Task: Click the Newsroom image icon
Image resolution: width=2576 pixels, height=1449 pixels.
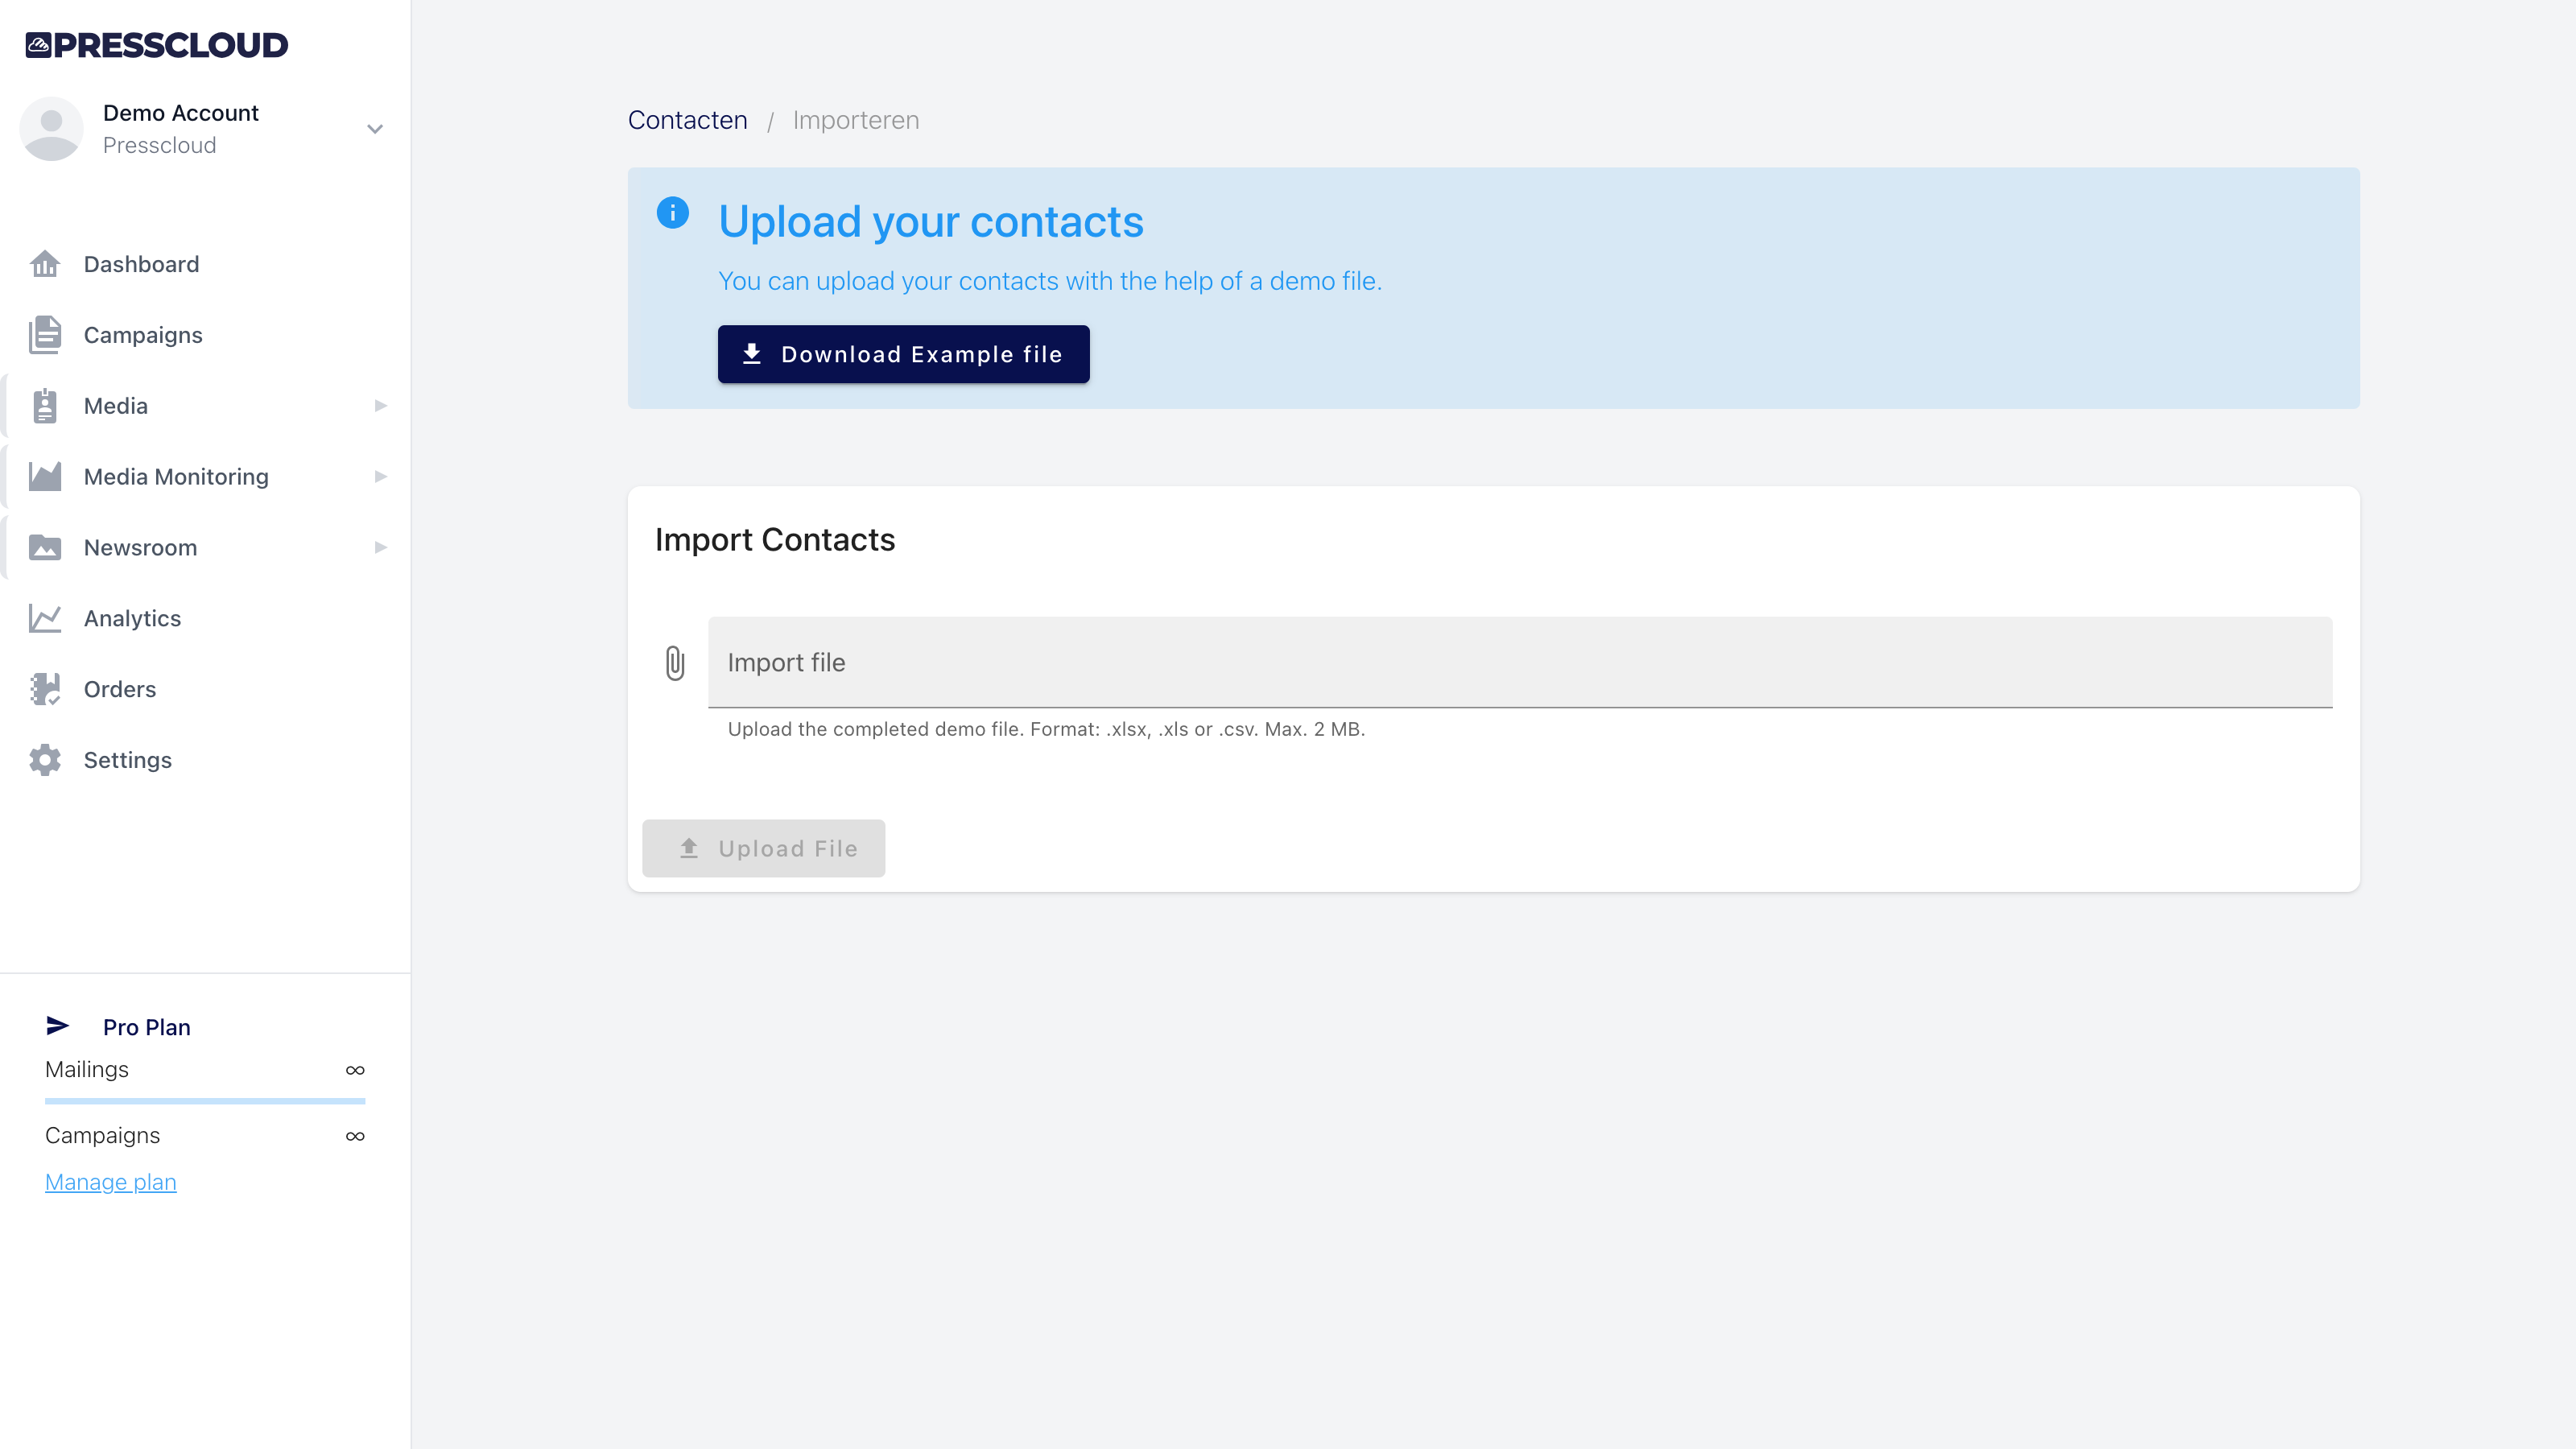Action: [x=45, y=548]
